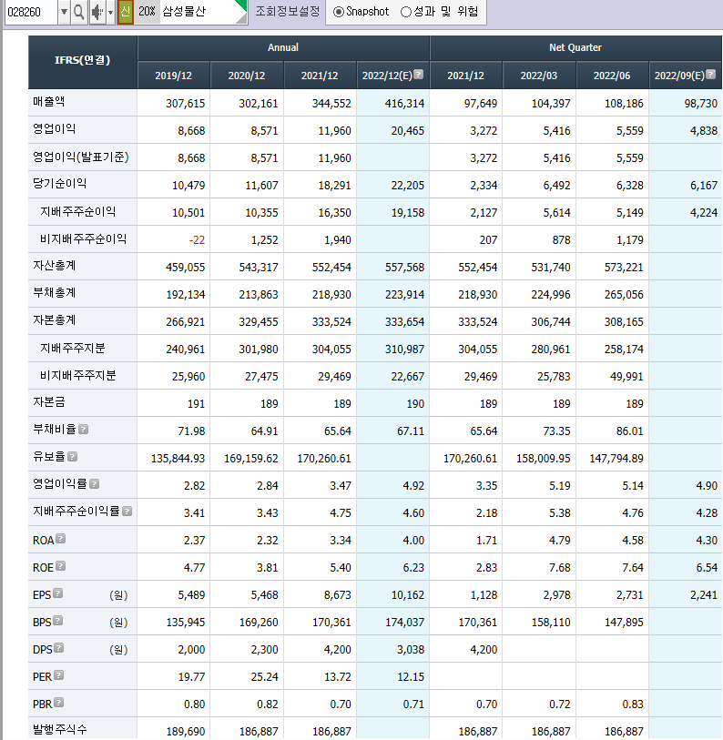Click the Net Quarter column group header
The height and width of the screenshot is (740, 723).
coord(575,47)
